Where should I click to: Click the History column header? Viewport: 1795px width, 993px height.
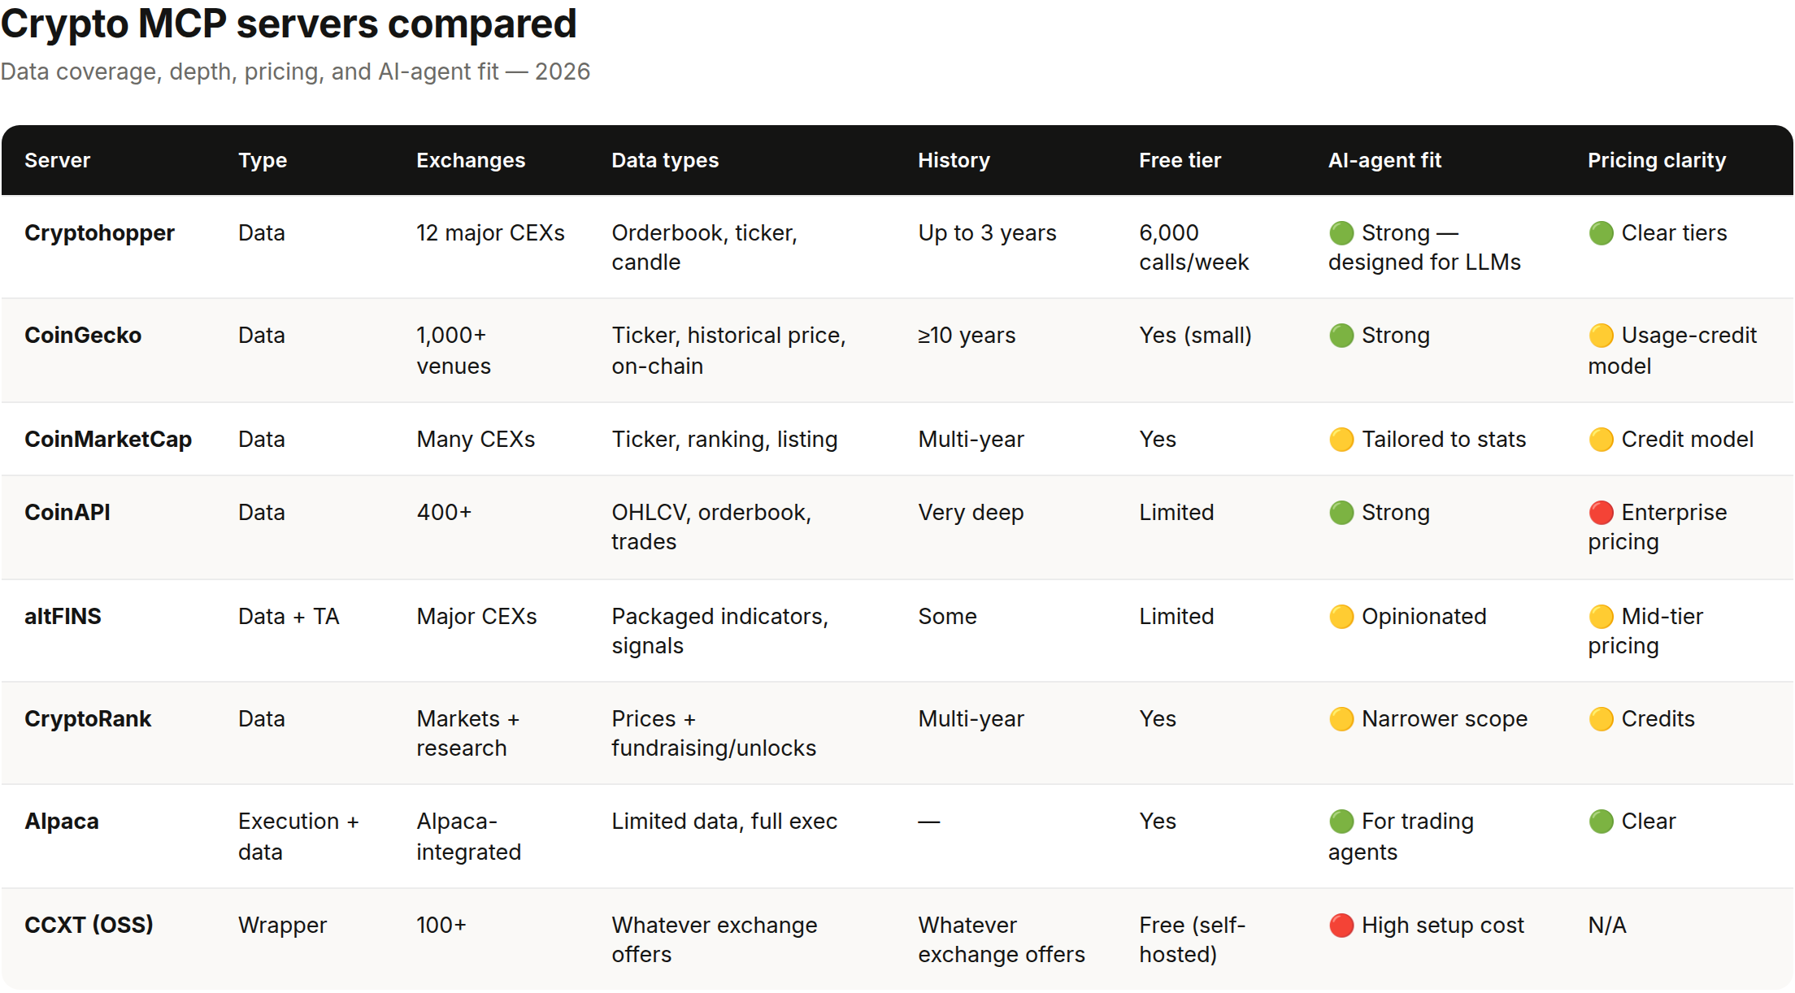(x=954, y=160)
